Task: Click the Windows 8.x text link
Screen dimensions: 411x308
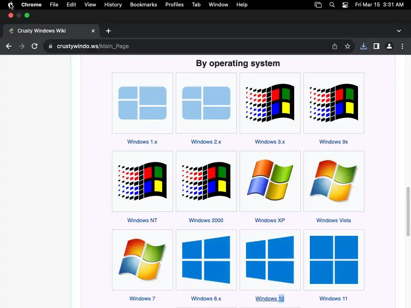Action: pyautogui.click(x=206, y=298)
